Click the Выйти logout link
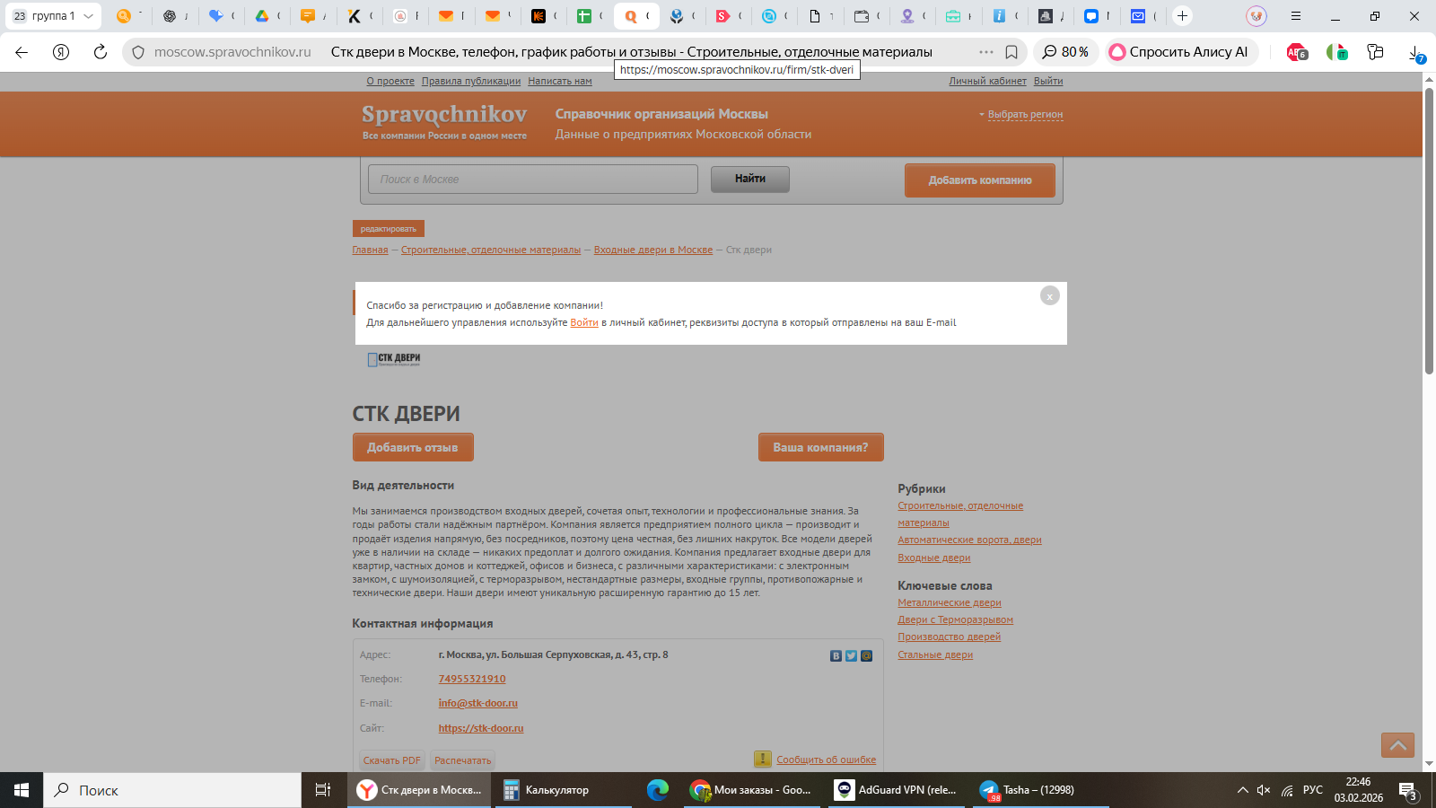Viewport: 1436px width, 808px height. 1048,81
